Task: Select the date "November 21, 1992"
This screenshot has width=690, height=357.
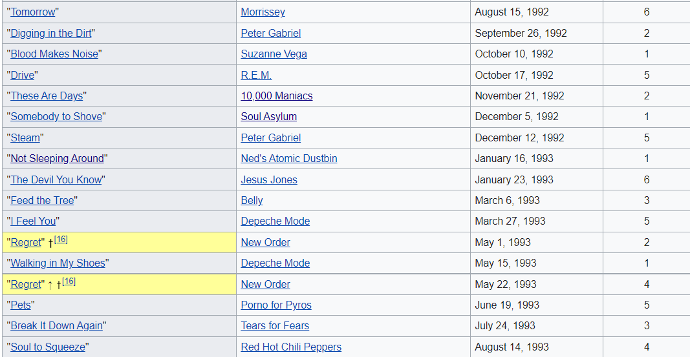Action: [x=520, y=96]
